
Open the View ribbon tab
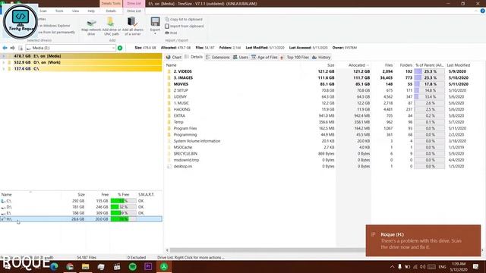tap(75, 11)
